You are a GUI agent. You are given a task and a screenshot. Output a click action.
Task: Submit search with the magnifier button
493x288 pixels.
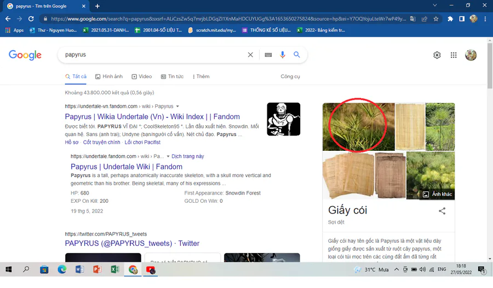pyautogui.click(x=297, y=55)
